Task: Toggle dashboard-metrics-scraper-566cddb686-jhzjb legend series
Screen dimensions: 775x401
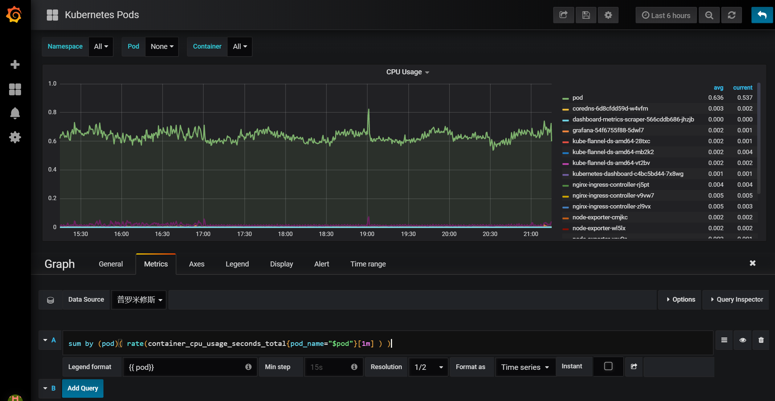Action: pyautogui.click(x=633, y=119)
